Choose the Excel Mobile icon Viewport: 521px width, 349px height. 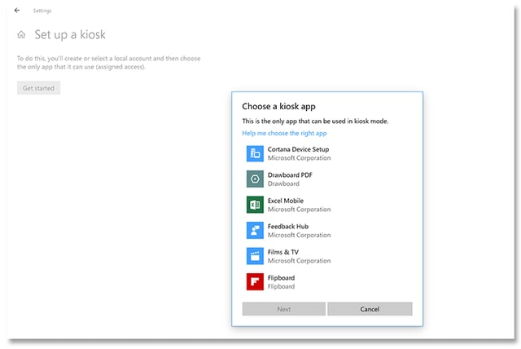pyautogui.click(x=255, y=205)
